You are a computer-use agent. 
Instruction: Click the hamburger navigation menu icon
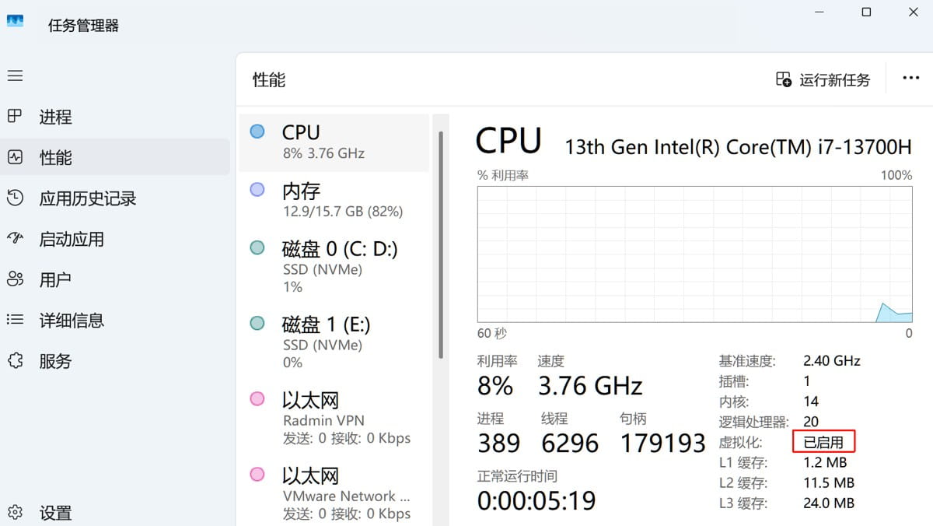click(x=16, y=75)
